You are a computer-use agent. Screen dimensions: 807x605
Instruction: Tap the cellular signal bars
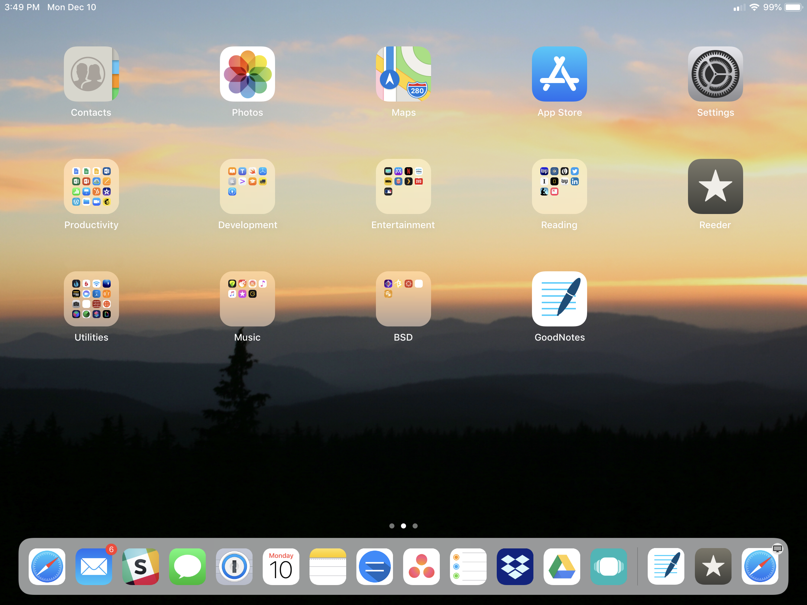(739, 8)
